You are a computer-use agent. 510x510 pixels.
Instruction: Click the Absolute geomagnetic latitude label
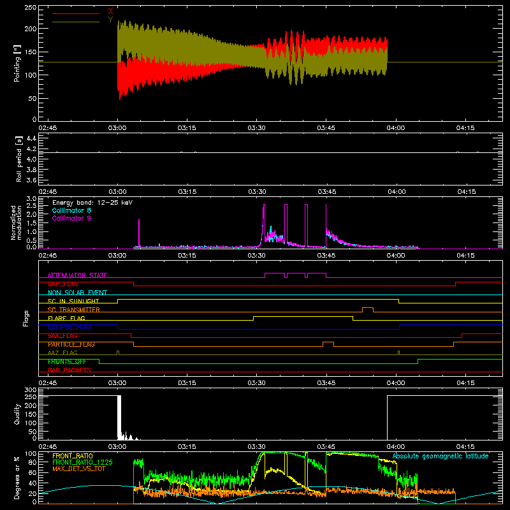pos(441,456)
